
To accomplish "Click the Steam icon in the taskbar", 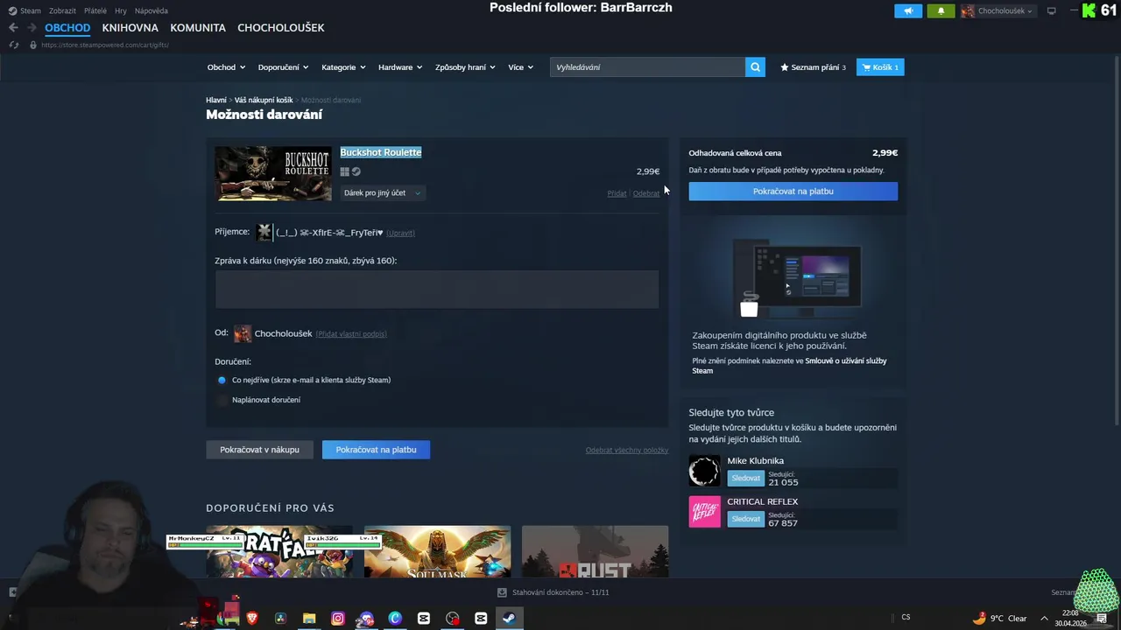I will (x=509, y=618).
